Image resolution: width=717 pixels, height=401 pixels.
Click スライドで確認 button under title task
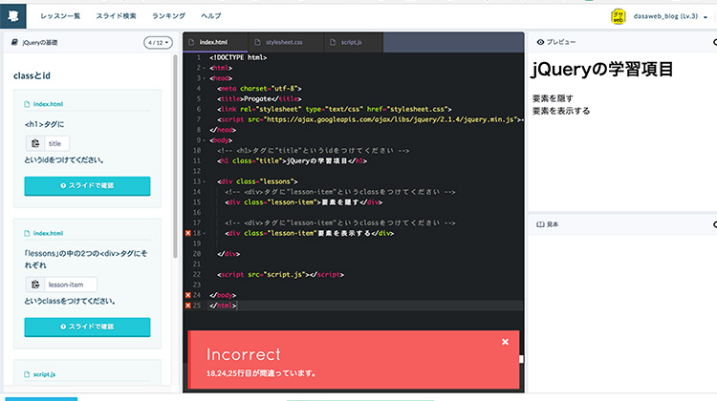point(87,186)
